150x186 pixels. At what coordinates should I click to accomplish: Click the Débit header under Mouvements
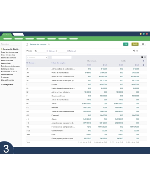[89, 65]
